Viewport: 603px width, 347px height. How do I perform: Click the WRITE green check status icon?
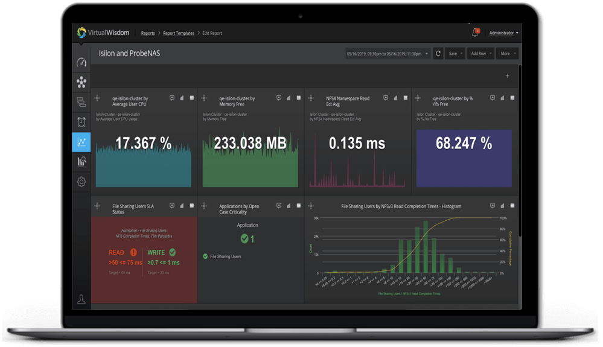tap(172, 252)
